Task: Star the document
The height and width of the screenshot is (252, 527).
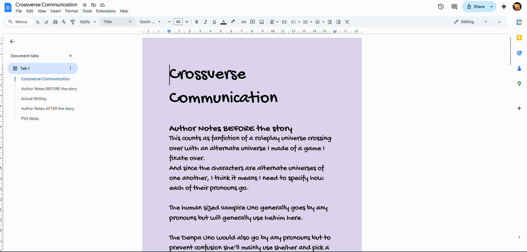Action: 85,5
